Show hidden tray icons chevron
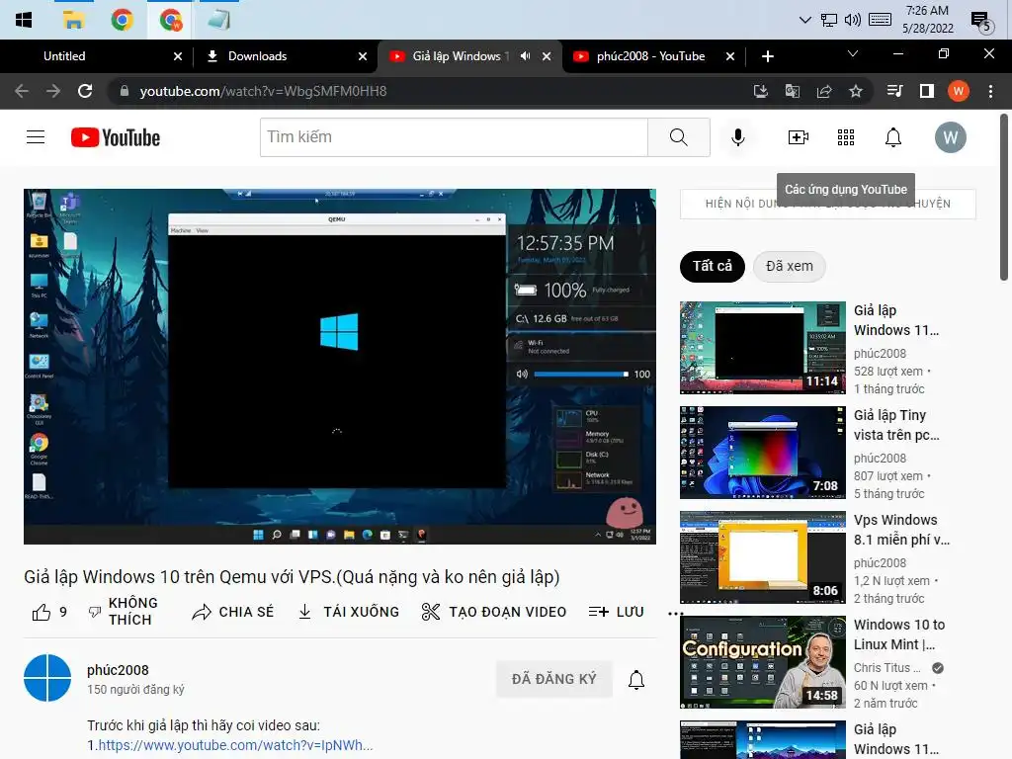This screenshot has width=1012, height=759. pyautogui.click(x=804, y=20)
